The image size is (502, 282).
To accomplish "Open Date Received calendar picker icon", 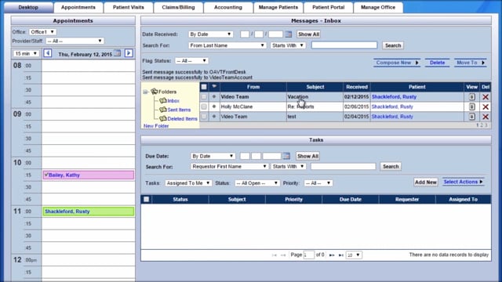I will click(x=288, y=34).
